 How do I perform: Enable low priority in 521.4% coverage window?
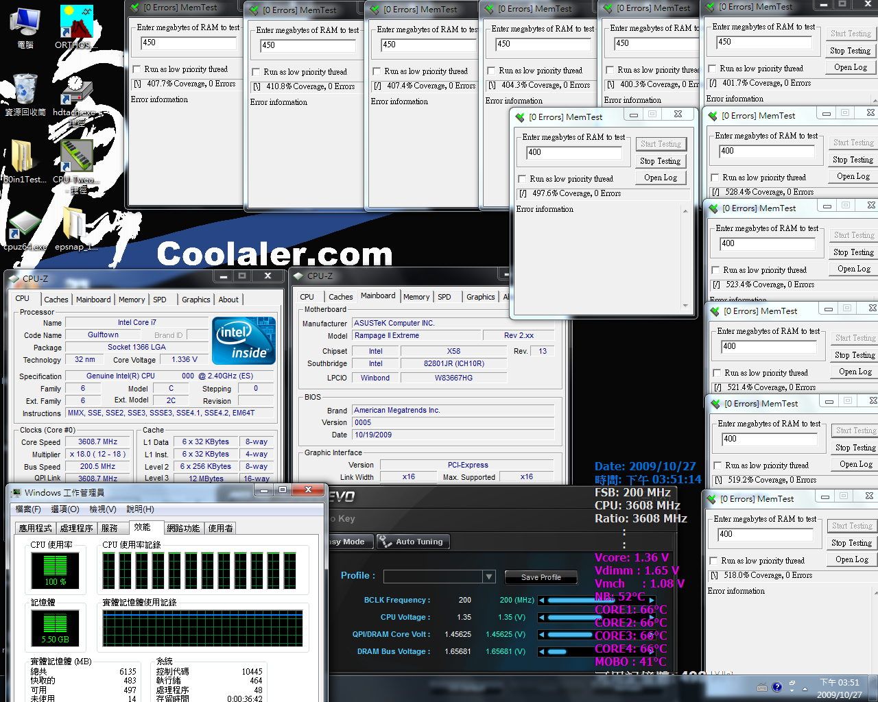click(x=717, y=373)
